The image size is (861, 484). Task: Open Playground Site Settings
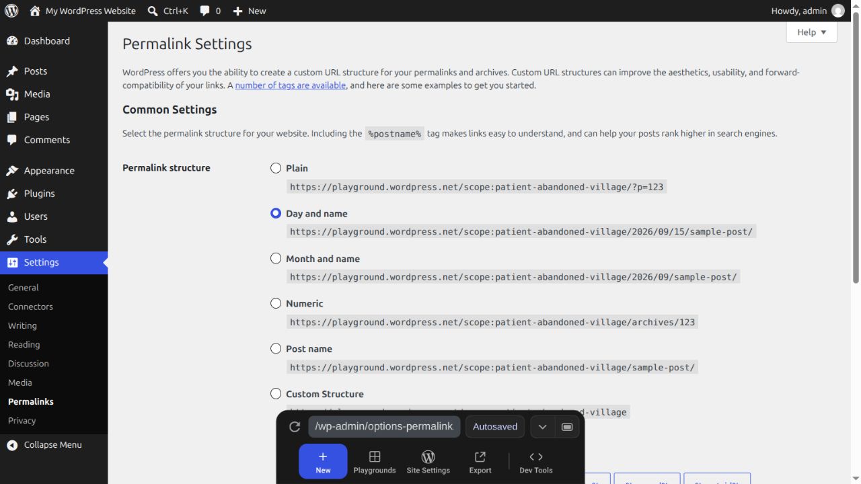(428, 461)
